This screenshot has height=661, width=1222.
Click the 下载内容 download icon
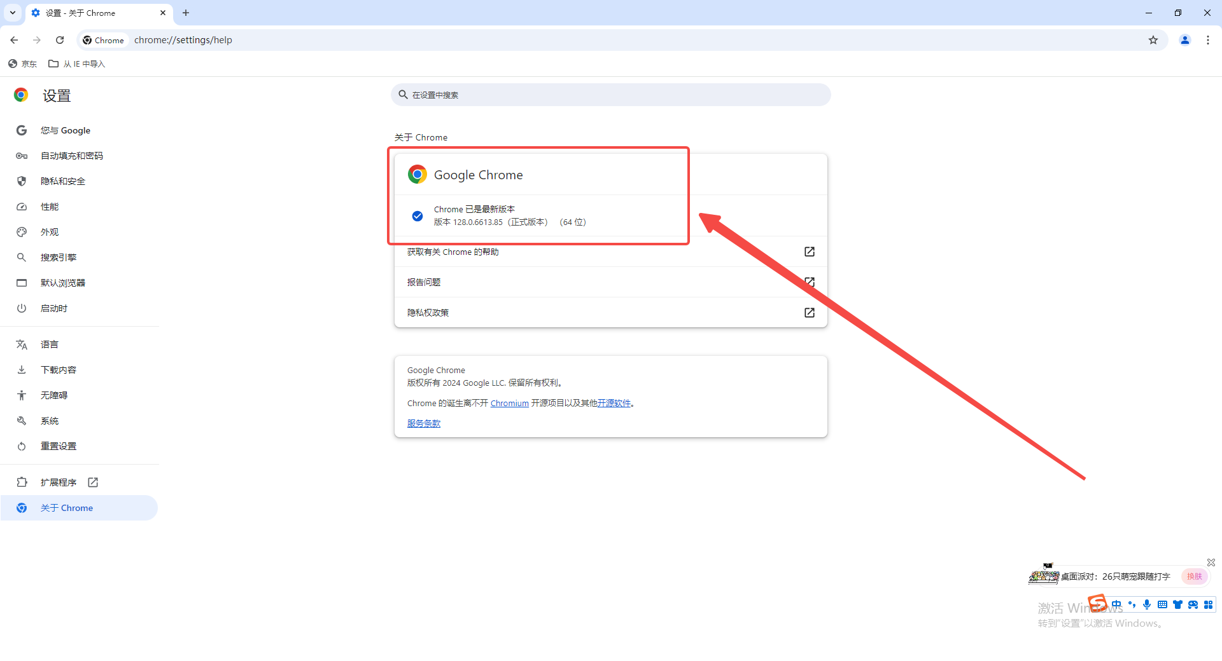22,370
